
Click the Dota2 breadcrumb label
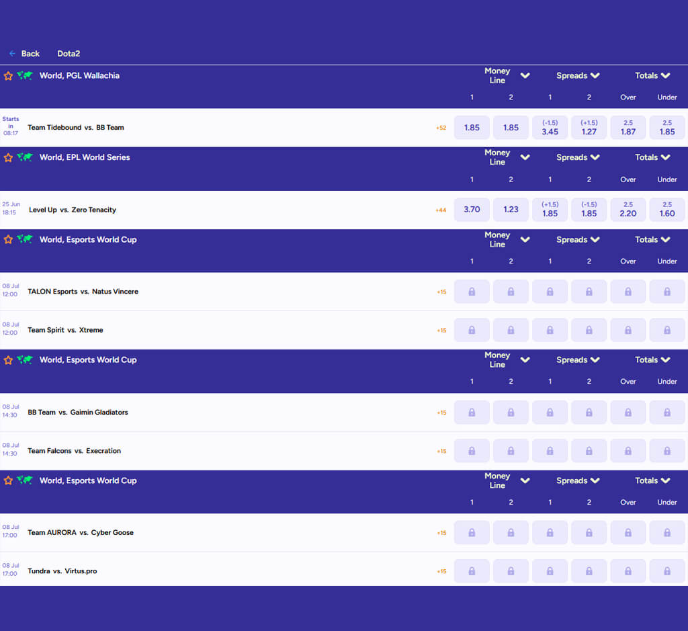click(69, 54)
